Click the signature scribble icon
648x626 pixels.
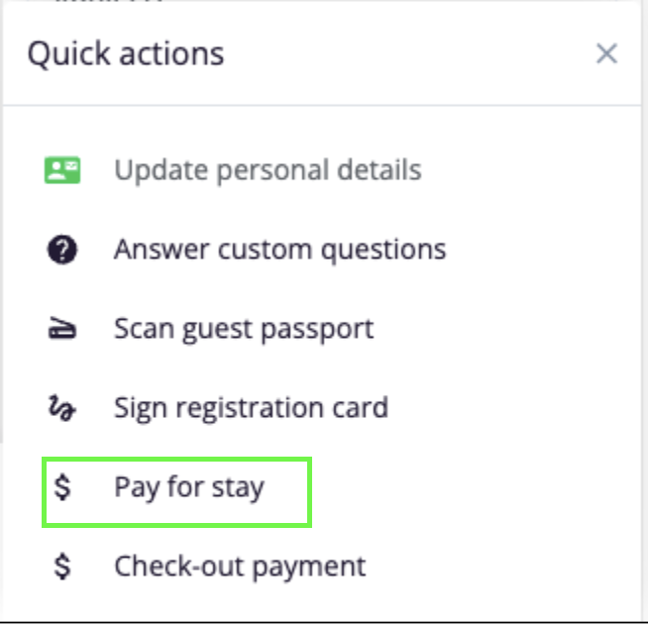[62, 408]
